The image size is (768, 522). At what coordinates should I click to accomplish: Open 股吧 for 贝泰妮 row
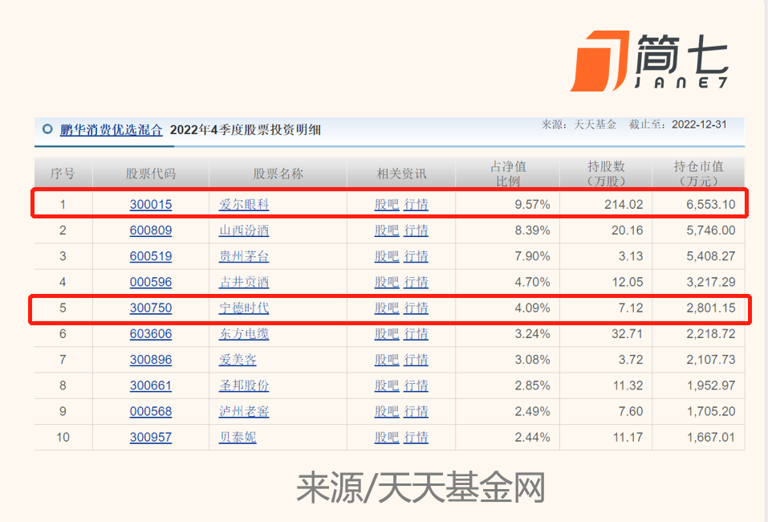387,437
